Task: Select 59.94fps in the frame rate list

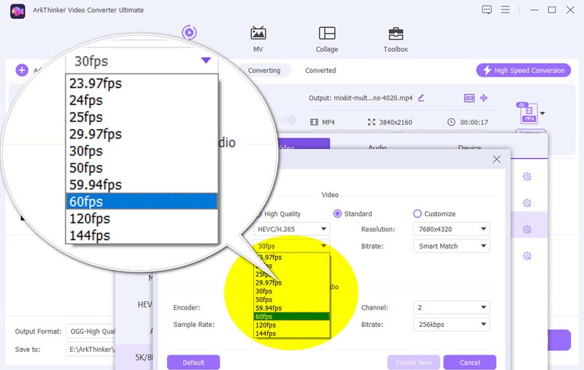Action: click(291, 308)
